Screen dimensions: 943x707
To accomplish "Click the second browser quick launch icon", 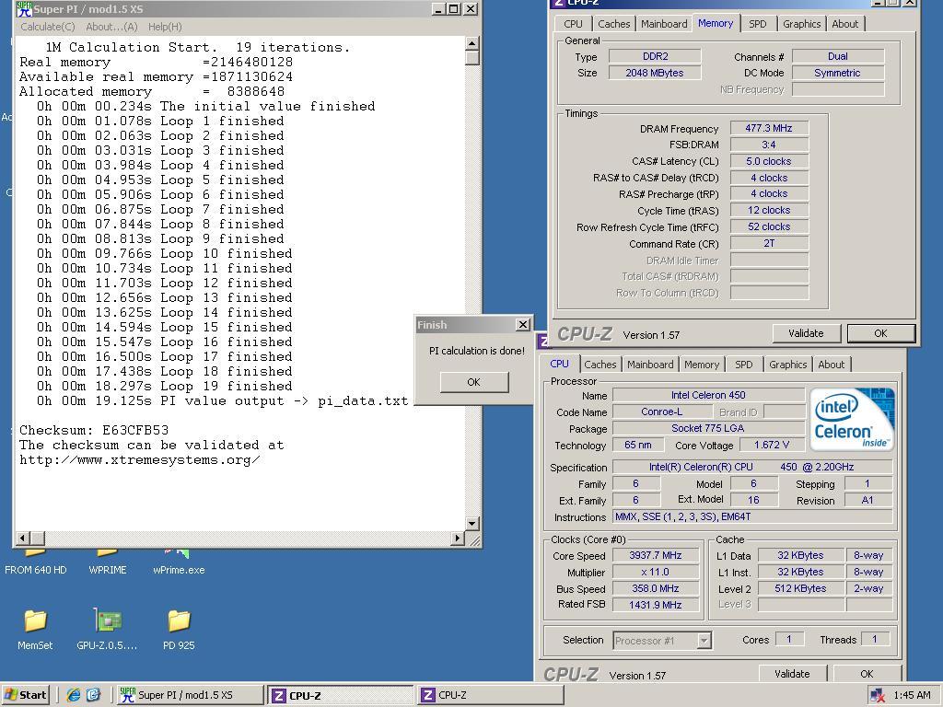I will point(94,695).
